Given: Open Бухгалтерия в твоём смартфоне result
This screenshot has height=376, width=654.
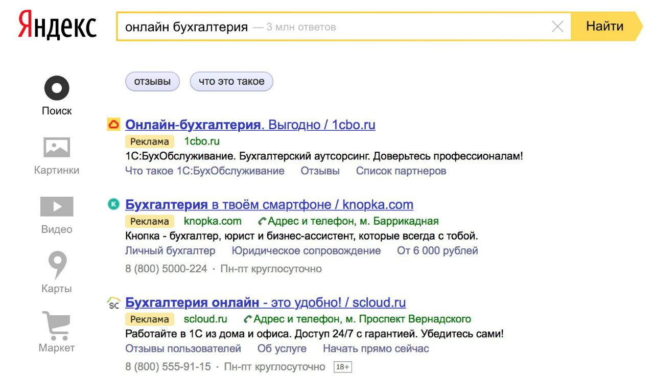Looking at the screenshot, I should coord(269,205).
